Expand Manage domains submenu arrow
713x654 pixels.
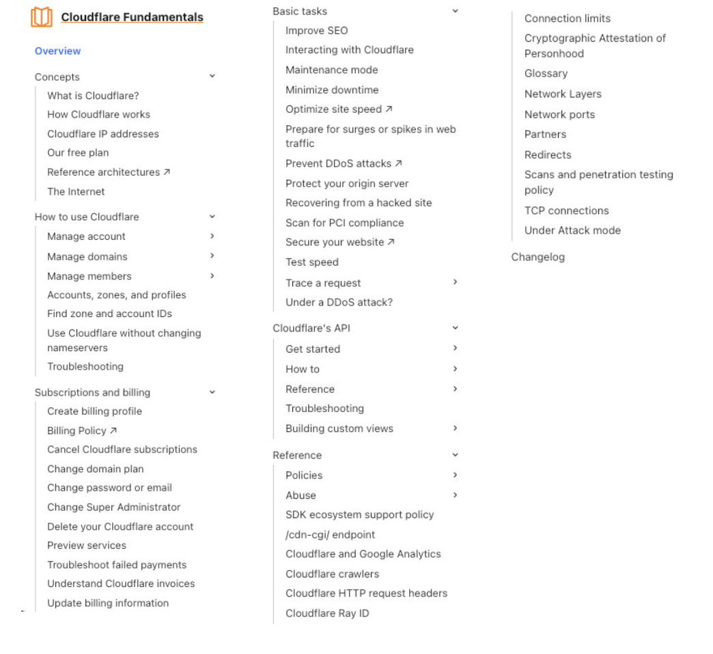click(212, 256)
